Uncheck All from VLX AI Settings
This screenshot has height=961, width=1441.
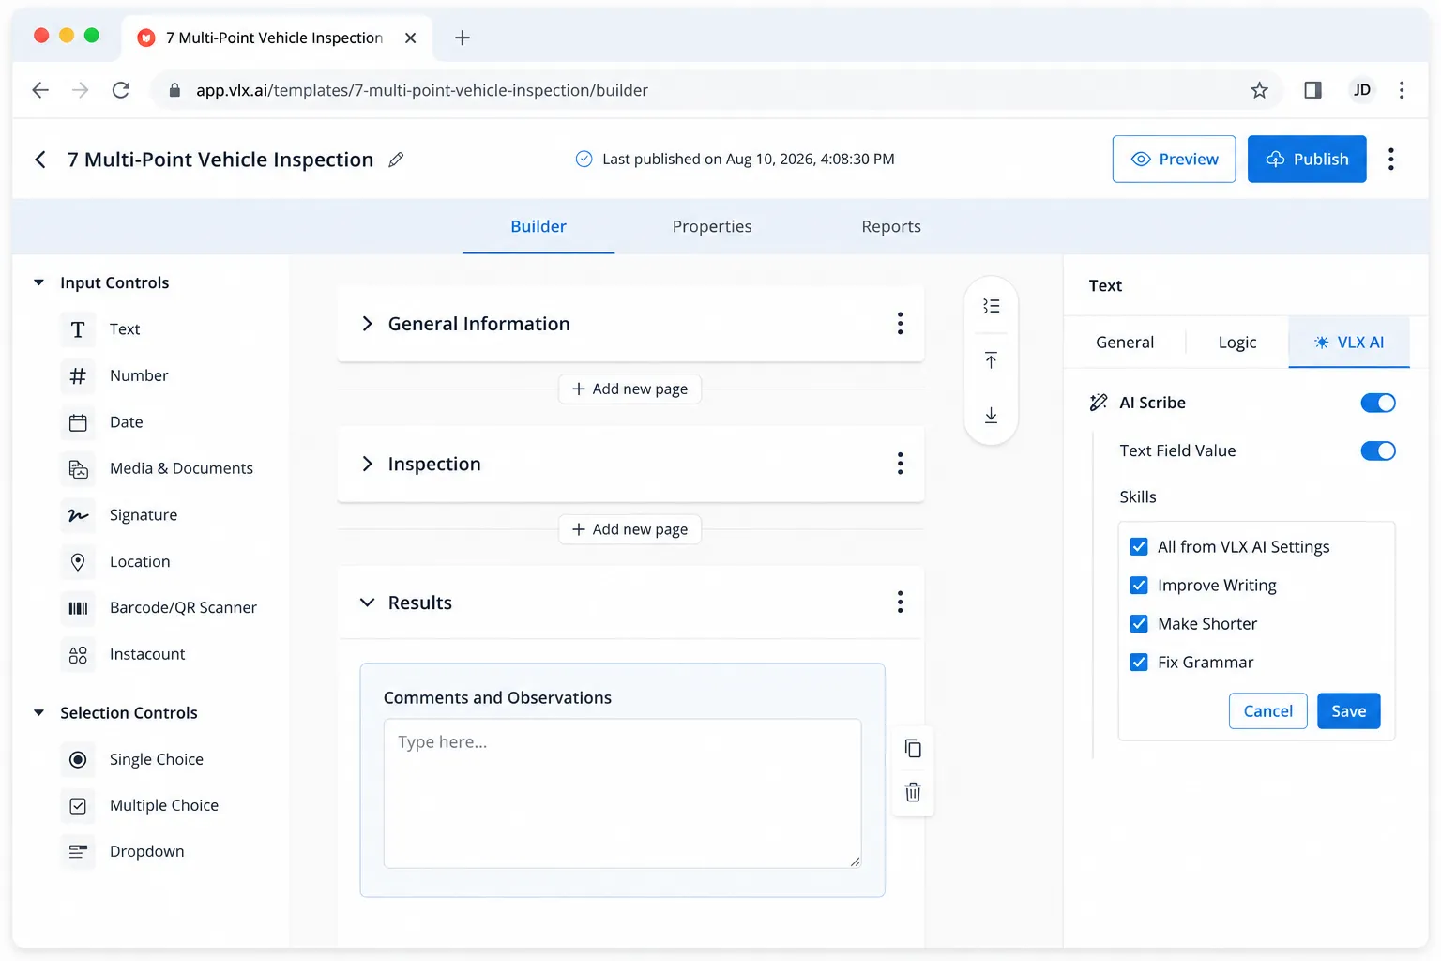click(x=1139, y=547)
